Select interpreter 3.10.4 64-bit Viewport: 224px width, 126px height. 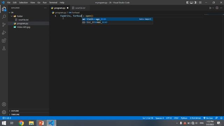pyautogui.click(x=195, y=118)
